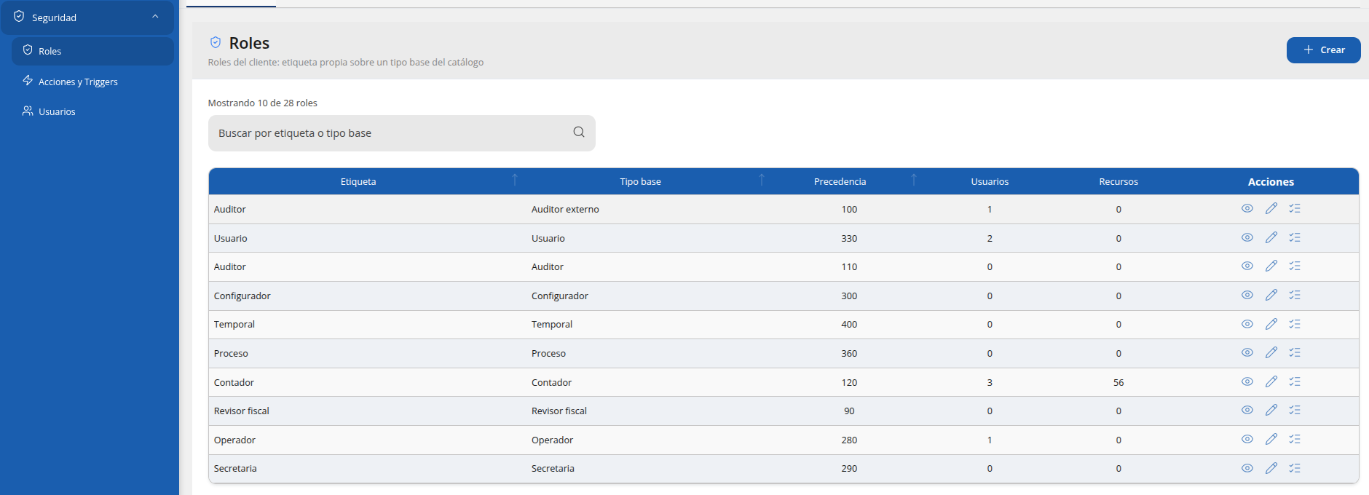
Task: Click the Acciones column header
Action: point(1271,182)
